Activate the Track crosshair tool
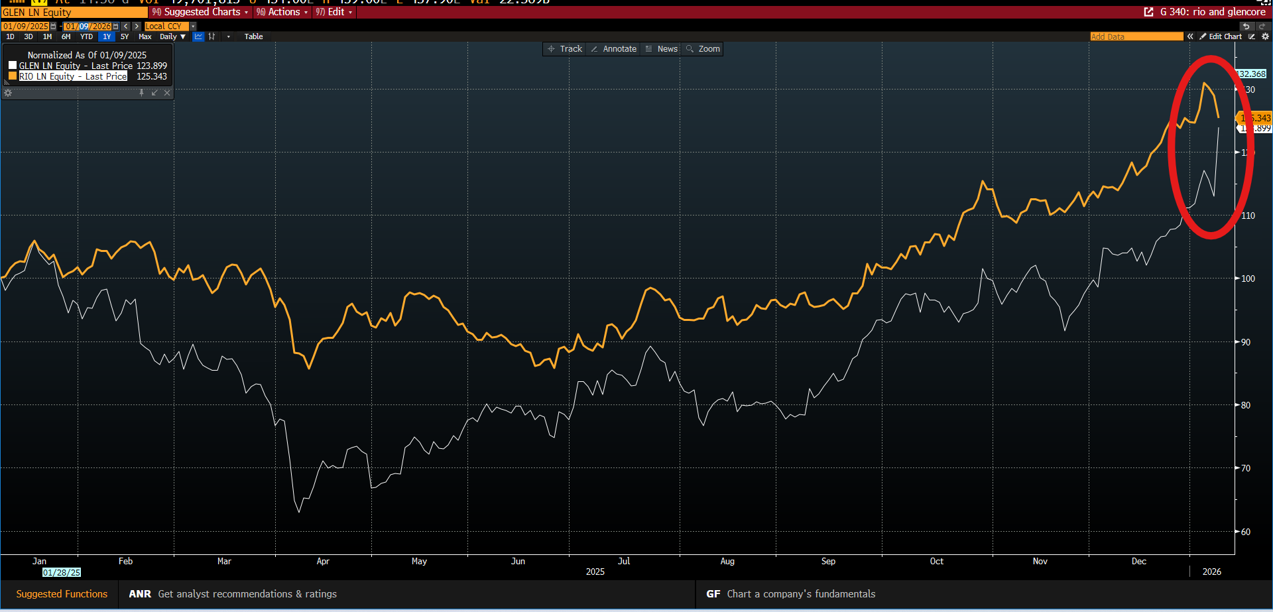 point(564,49)
